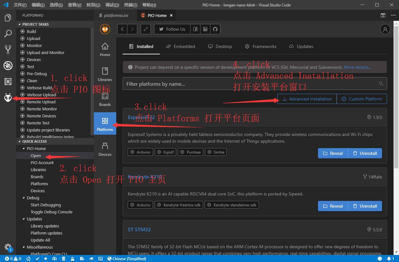Switch to the Updates platforms tab
Viewport: 399px width, 262px height.
point(301,46)
